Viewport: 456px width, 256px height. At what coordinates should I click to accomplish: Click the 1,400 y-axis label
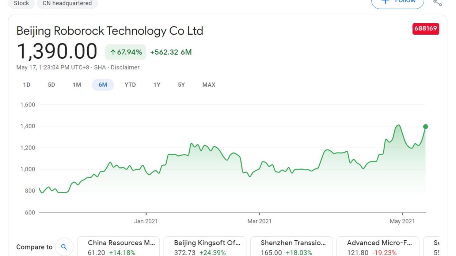point(28,126)
